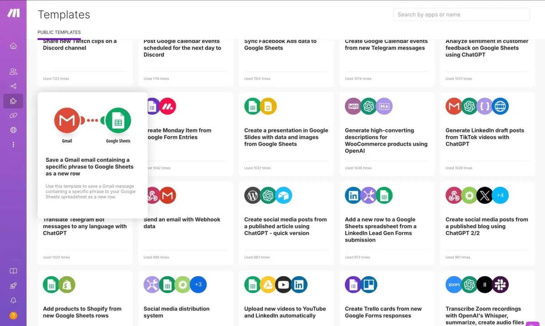Click the Zoom icon on Transcribe recordings card
The width and height of the screenshot is (545, 326).
pyautogui.click(x=454, y=285)
